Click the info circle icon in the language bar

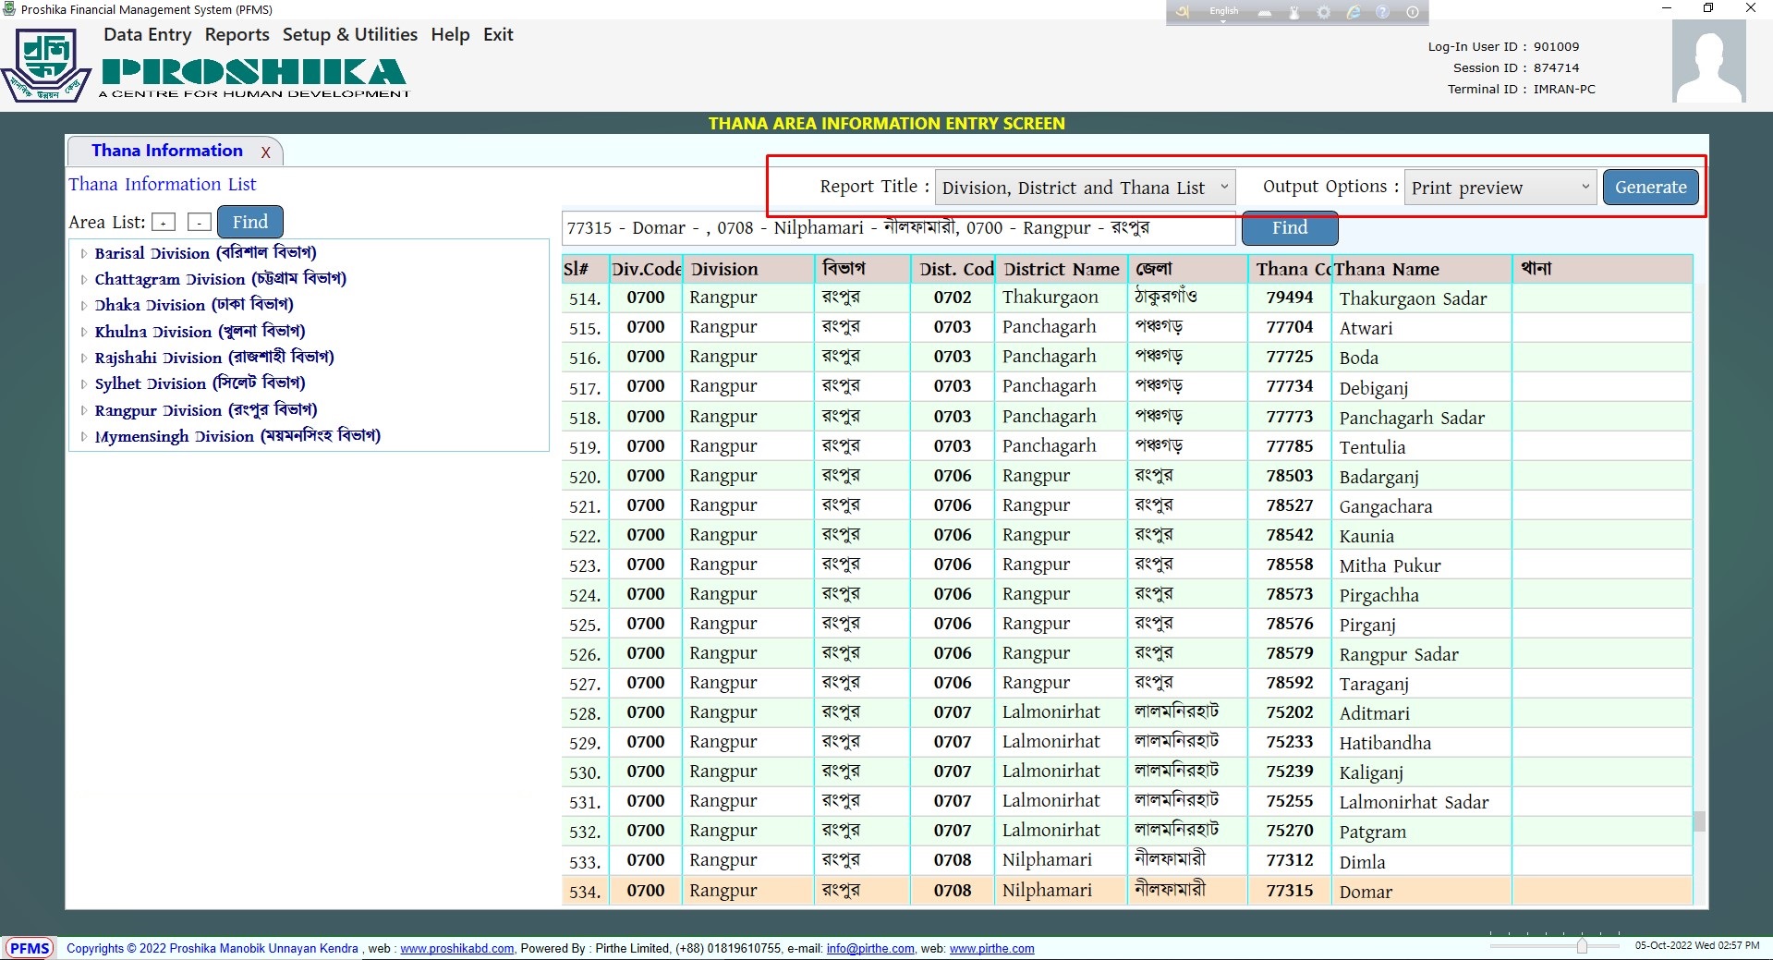point(1412,12)
